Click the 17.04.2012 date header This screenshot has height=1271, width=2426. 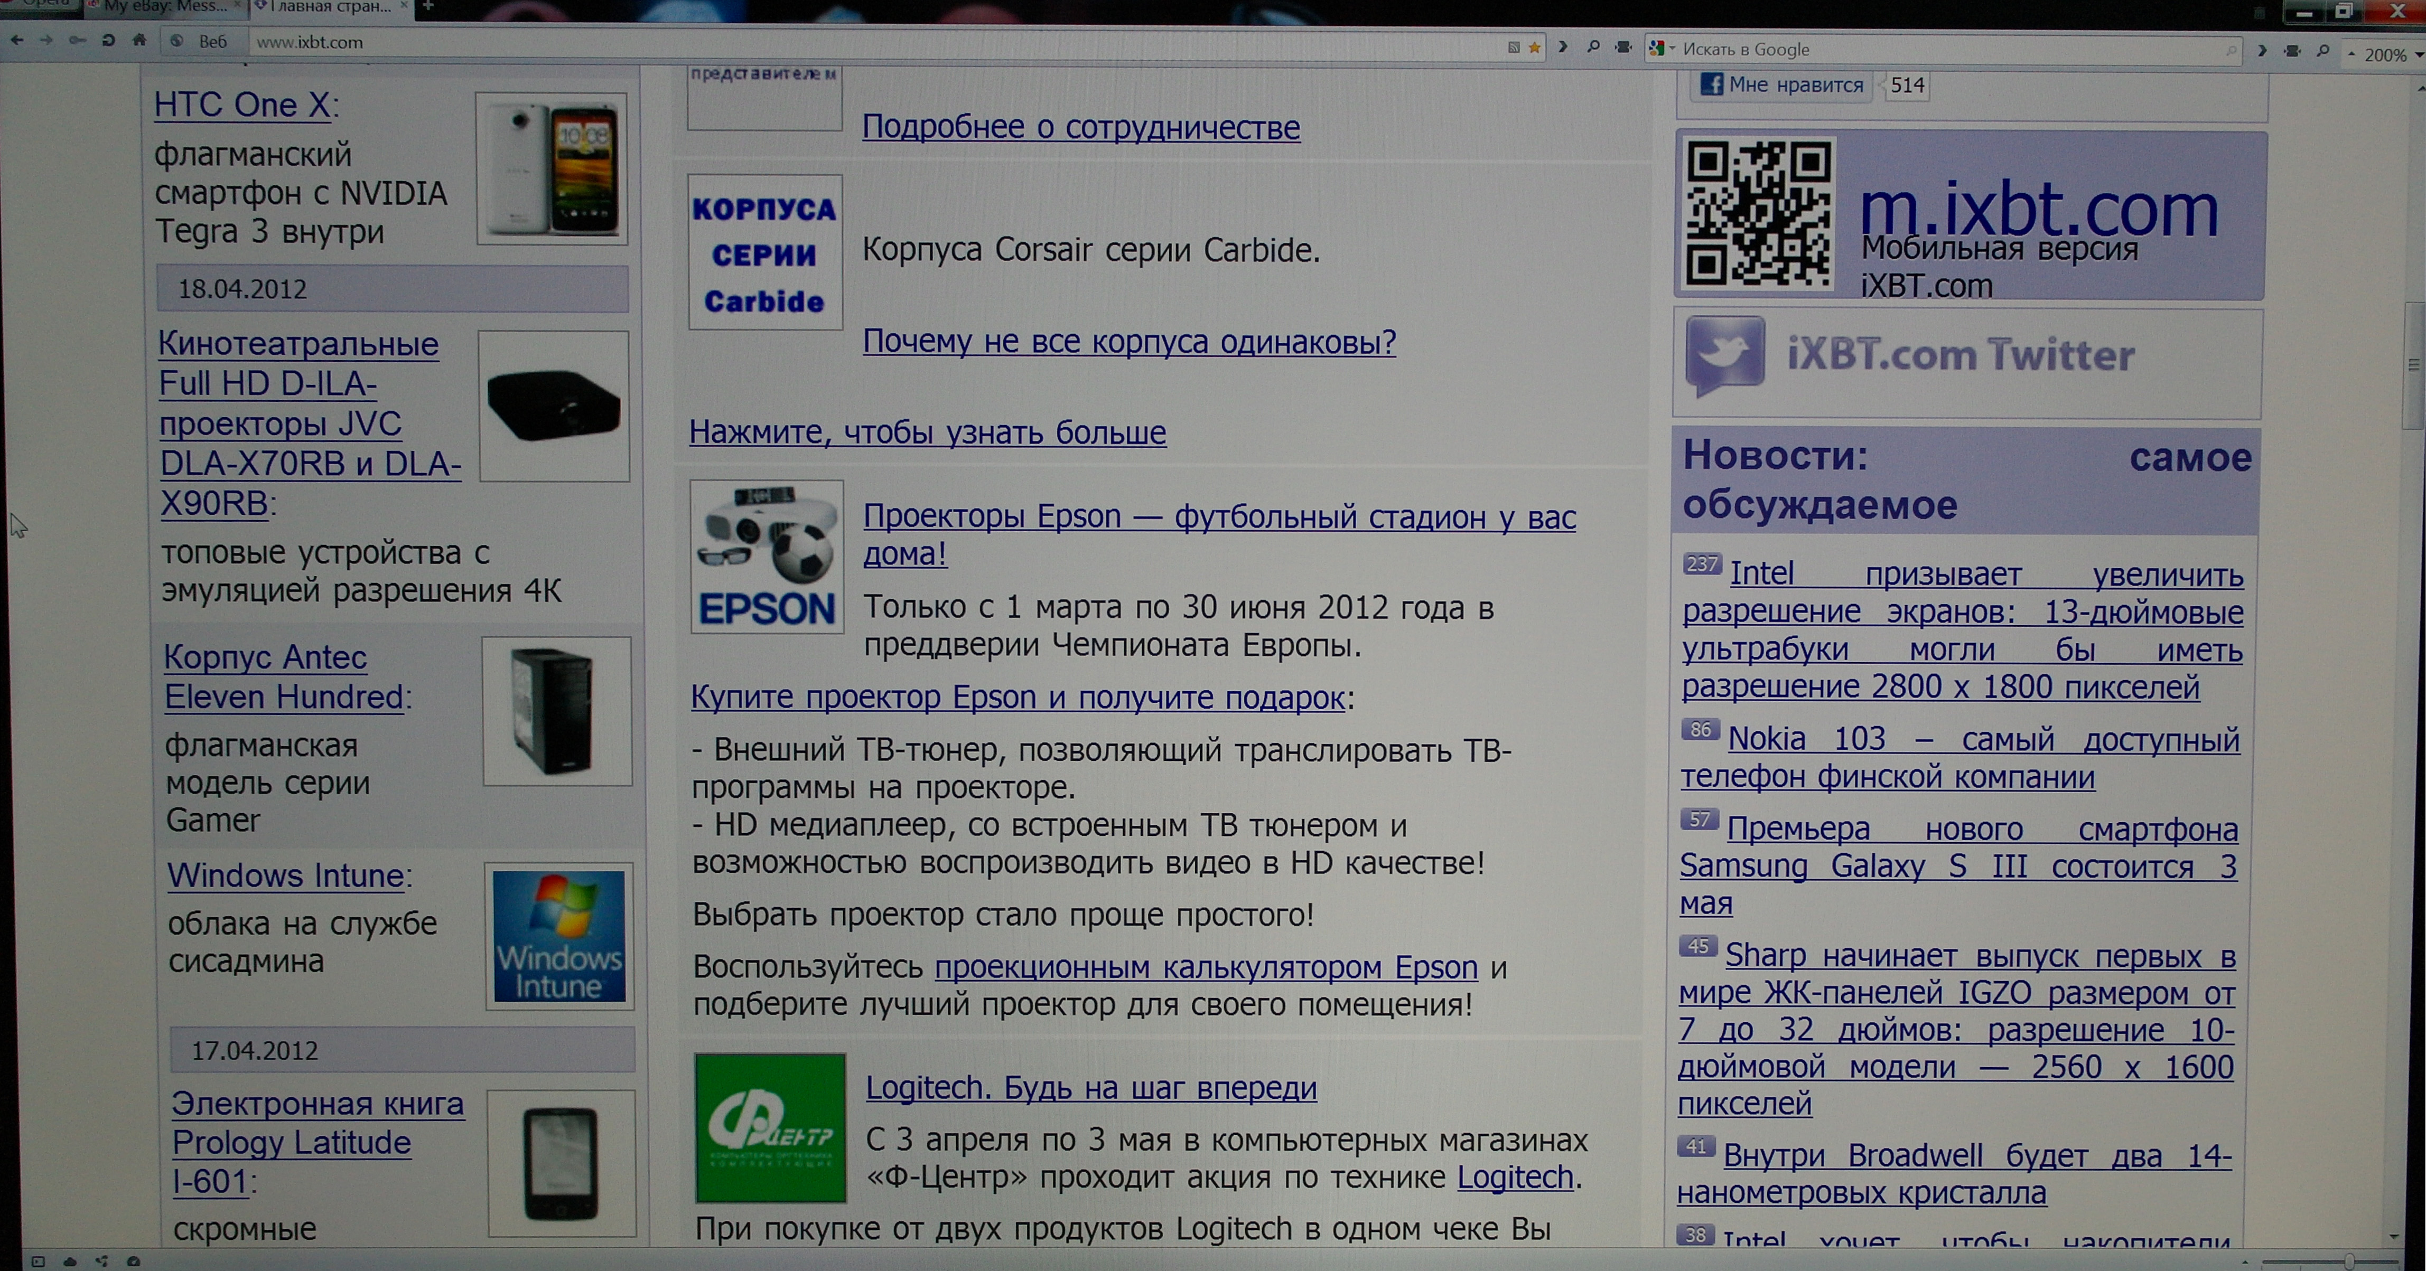402,1050
